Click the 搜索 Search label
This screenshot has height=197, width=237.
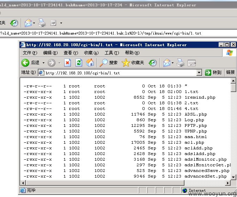[x=113, y=63]
